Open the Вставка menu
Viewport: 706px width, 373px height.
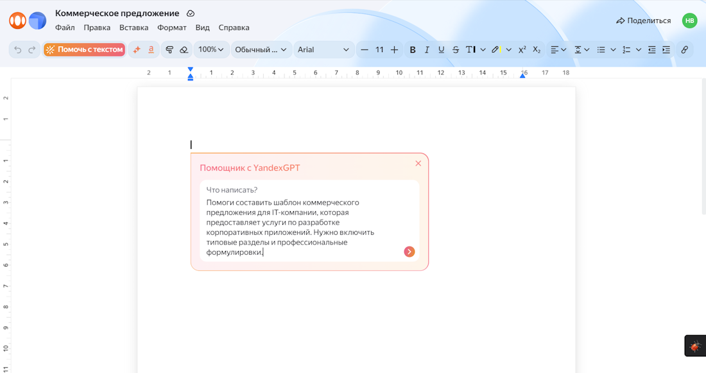pyautogui.click(x=133, y=28)
